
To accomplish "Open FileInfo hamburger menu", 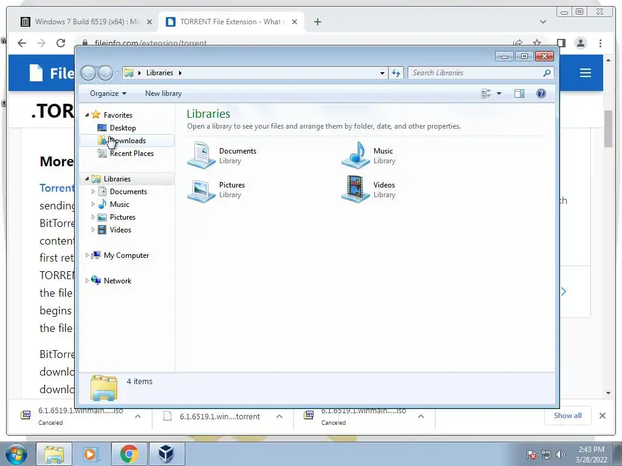I will click(x=585, y=73).
